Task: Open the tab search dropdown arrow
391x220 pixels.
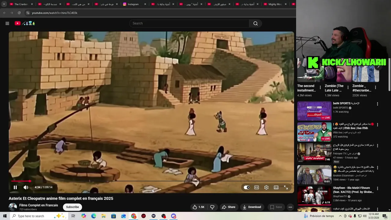Action: pyautogui.click(x=4, y=4)
